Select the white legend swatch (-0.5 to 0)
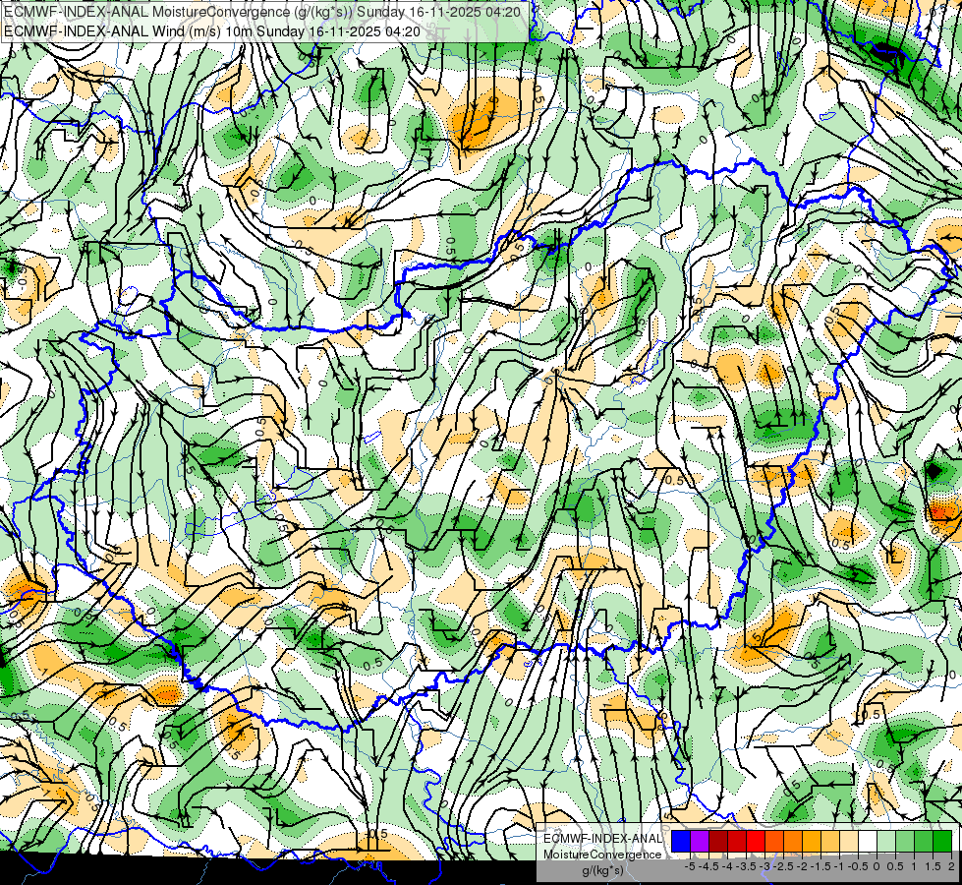 pyautogui.click(x=868, y=841)
